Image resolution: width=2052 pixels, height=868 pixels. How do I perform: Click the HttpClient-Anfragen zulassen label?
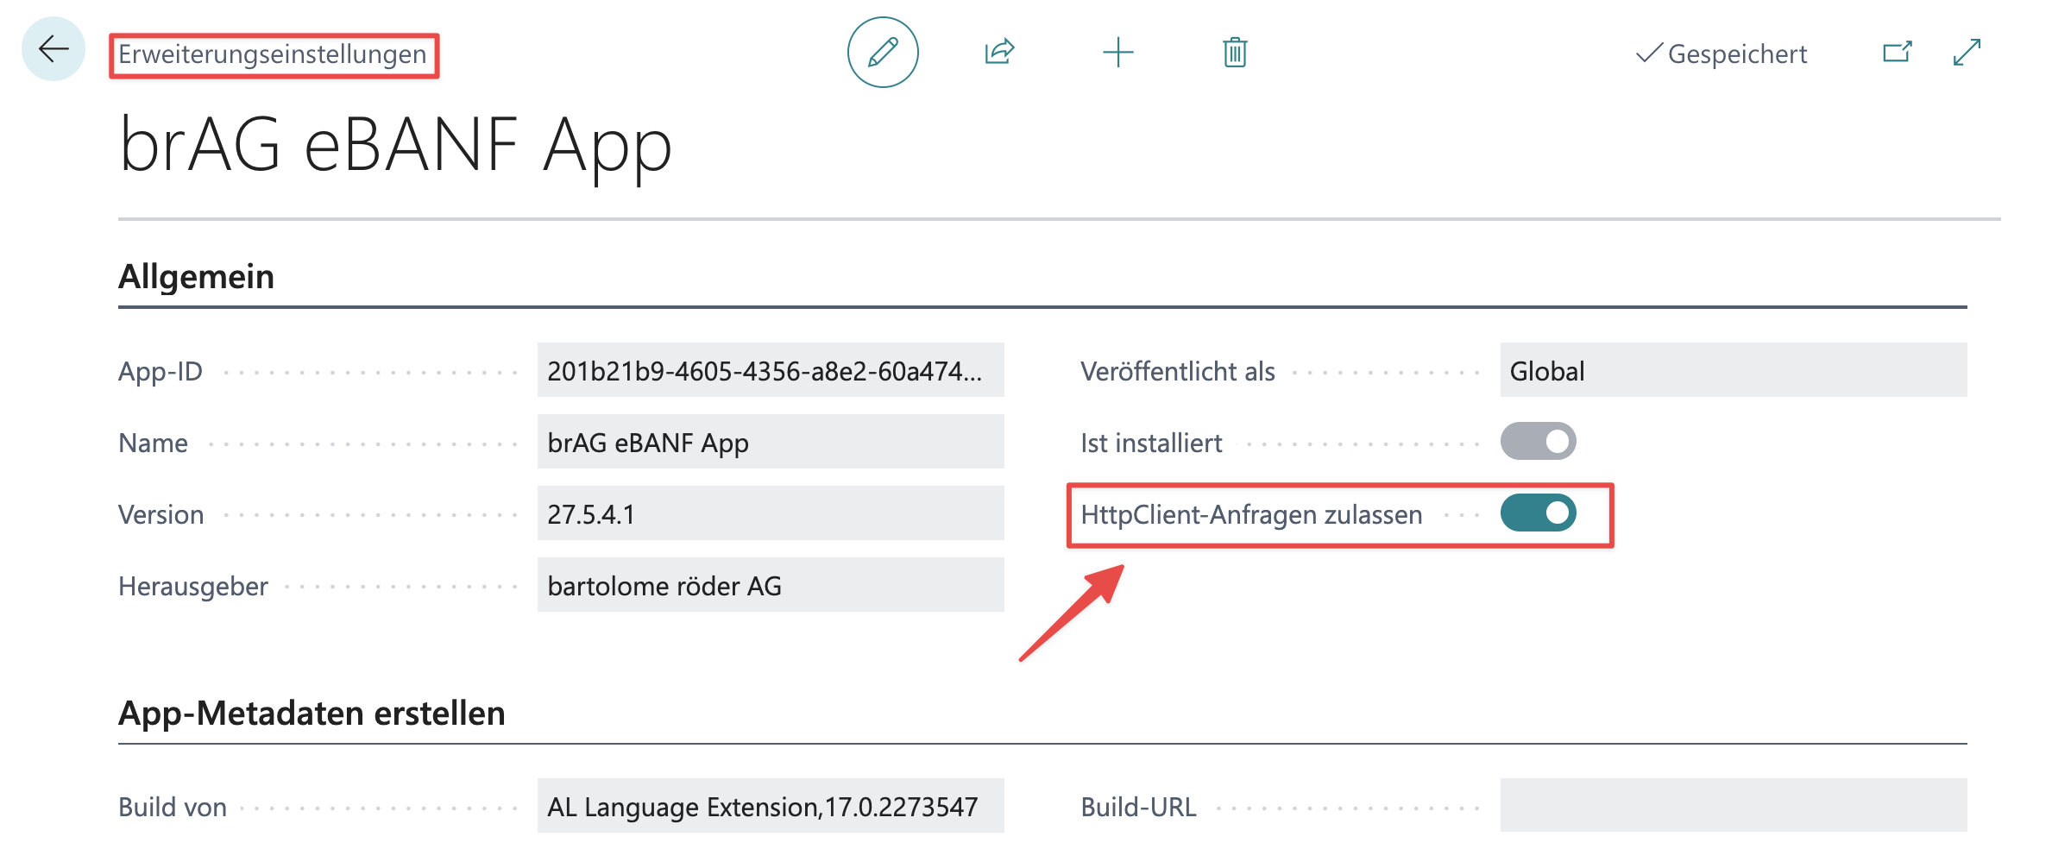pos(1251,514)
